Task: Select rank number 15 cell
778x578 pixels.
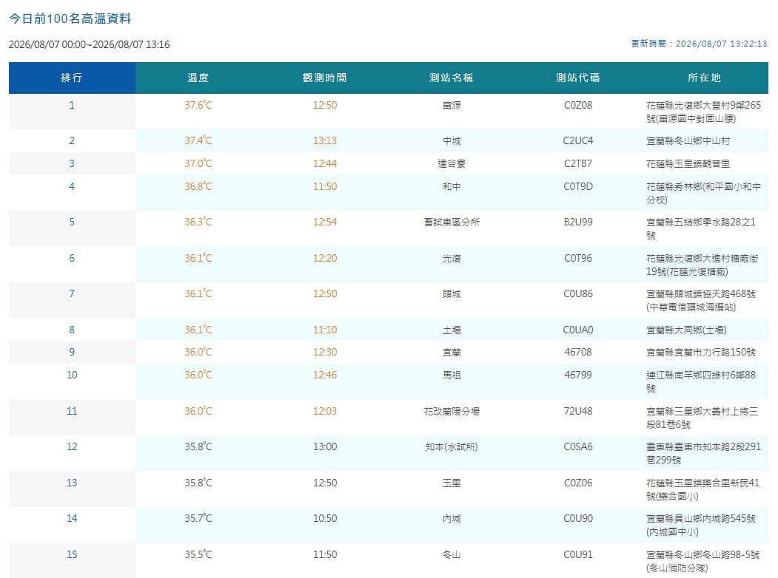Action: tap(72, 555)
